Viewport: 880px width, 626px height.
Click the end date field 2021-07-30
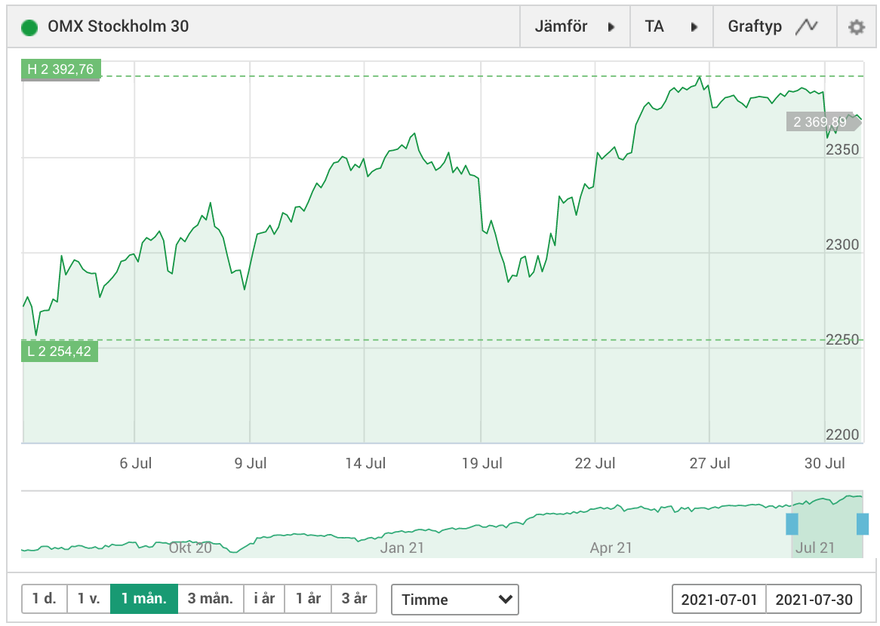click(814, 599)
